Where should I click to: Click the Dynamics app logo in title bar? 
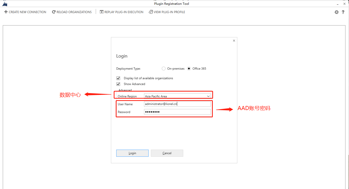point(5,4)
